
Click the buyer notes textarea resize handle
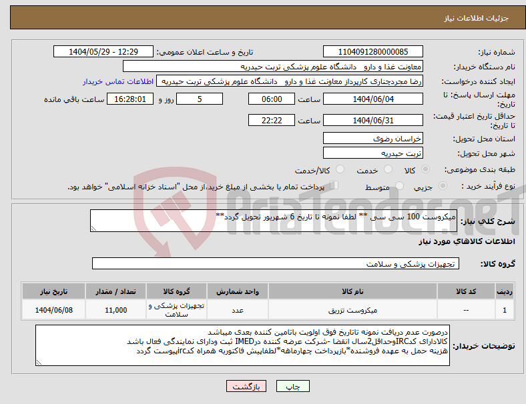point(39,363)
